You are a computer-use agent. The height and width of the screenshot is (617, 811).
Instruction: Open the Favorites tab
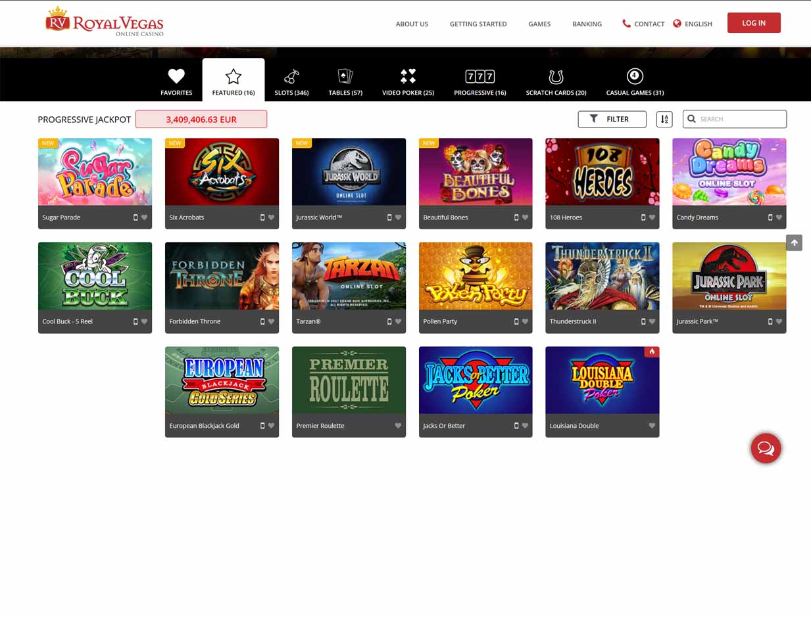click(176, 81)
